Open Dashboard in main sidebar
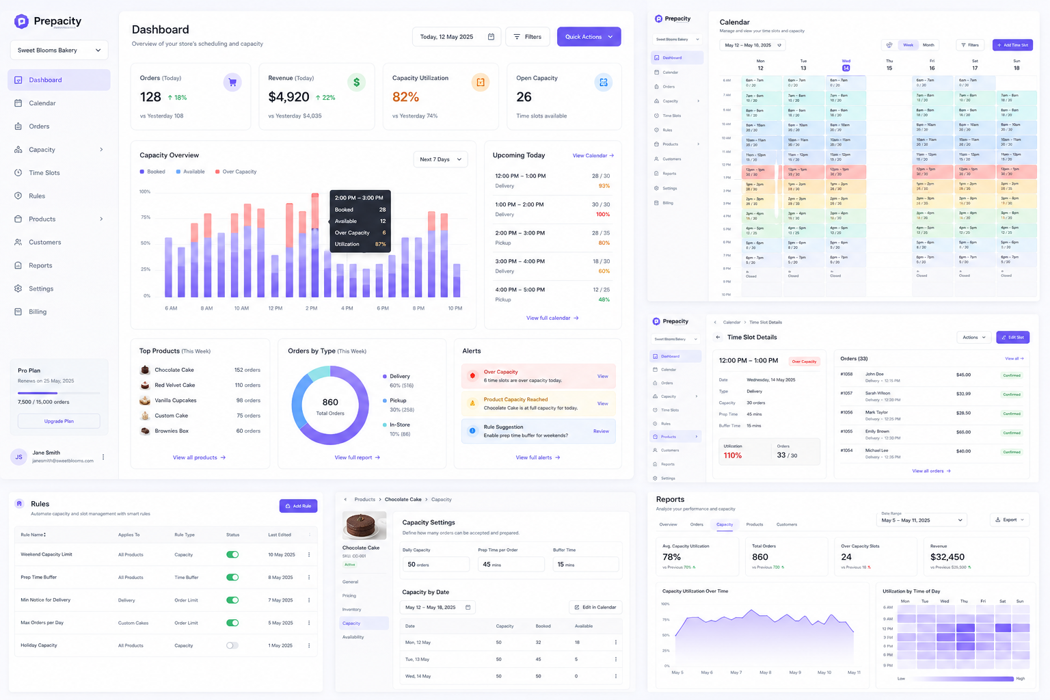 point(59,80)
